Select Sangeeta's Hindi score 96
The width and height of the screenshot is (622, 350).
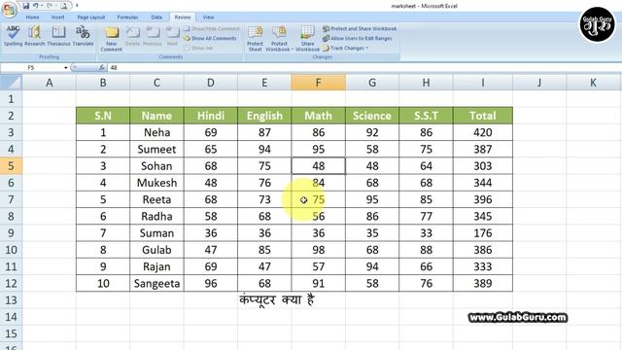click(x=211, y=283)
